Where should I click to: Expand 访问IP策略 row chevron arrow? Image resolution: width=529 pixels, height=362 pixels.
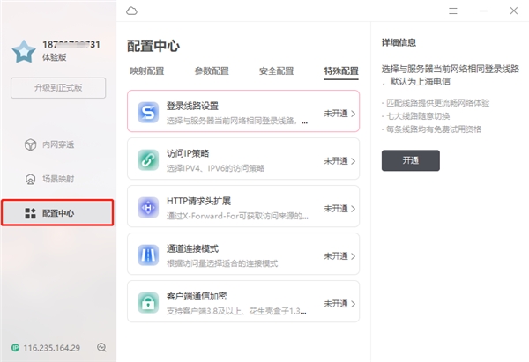coord(354,161)
